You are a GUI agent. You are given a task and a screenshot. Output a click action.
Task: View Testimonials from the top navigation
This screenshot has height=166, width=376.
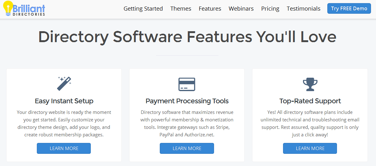tap(304, 9)
